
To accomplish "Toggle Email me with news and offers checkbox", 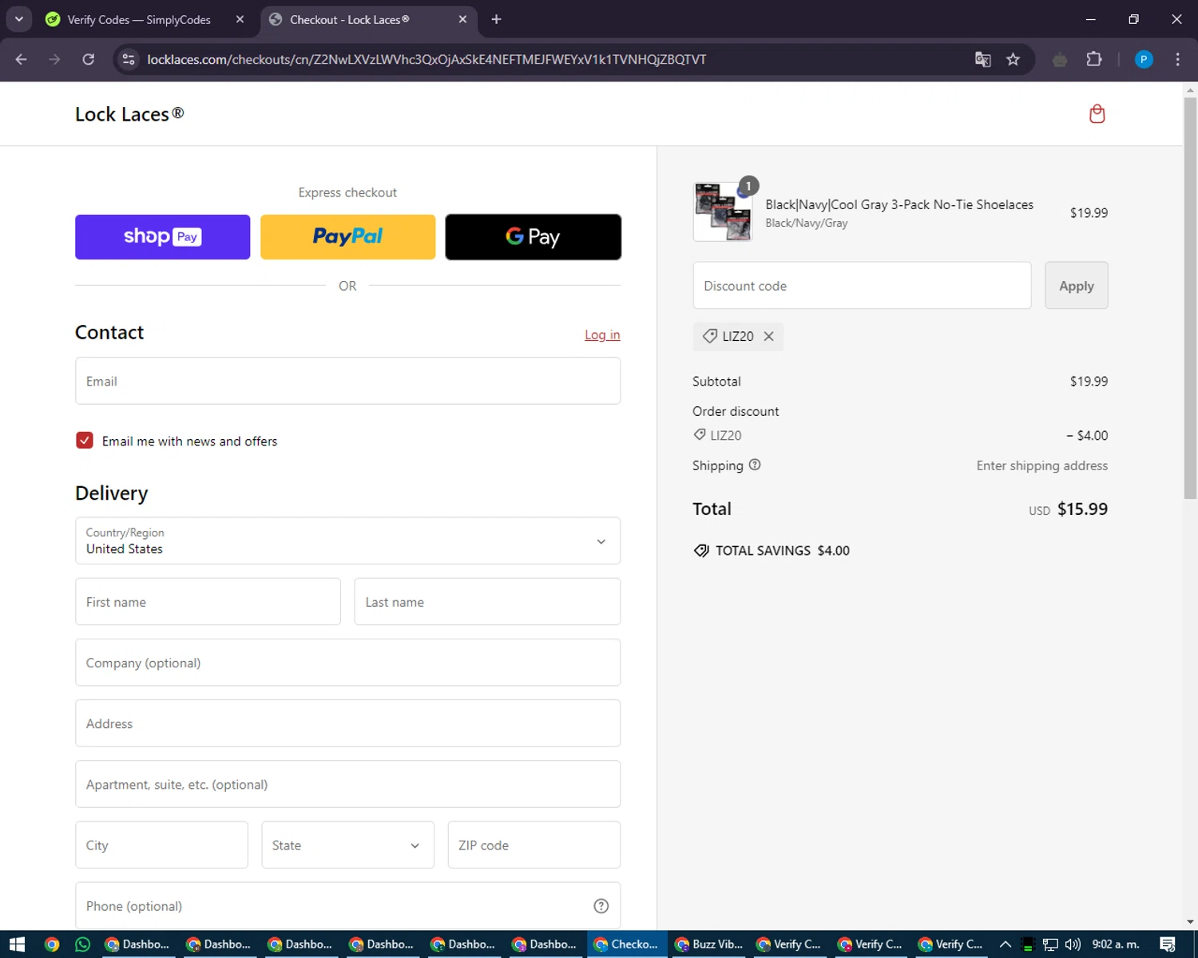I will [x=85, y=441].
